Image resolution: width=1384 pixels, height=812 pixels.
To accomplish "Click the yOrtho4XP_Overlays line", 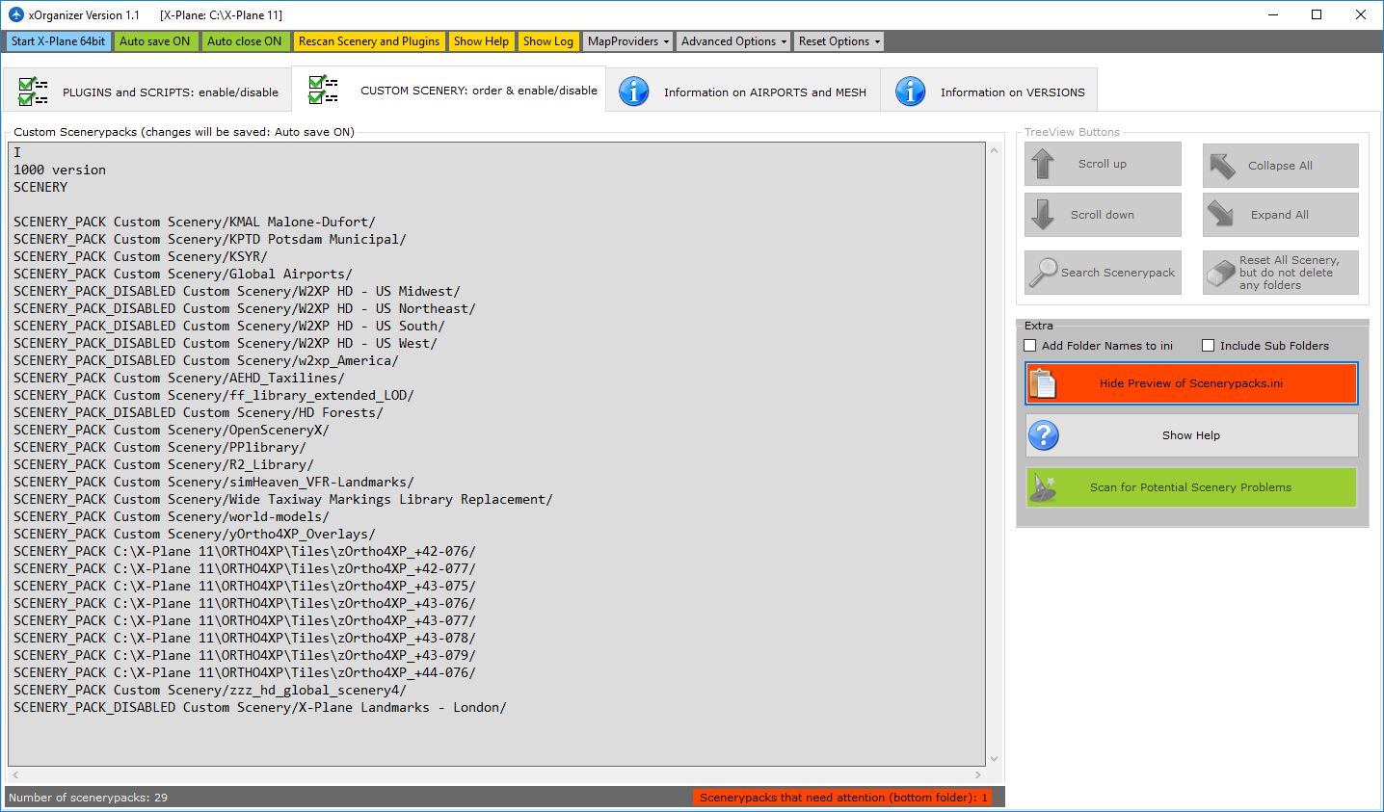I will point(195,534).
